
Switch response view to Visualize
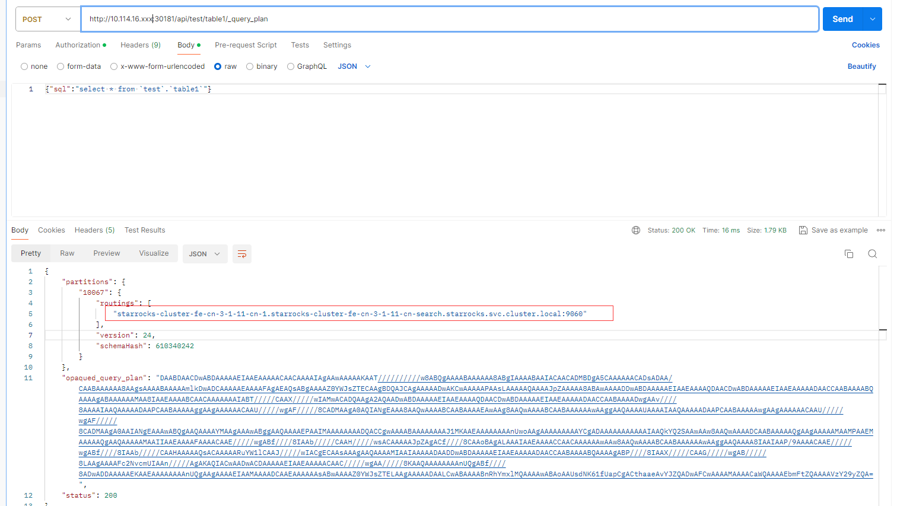(154, 253)
